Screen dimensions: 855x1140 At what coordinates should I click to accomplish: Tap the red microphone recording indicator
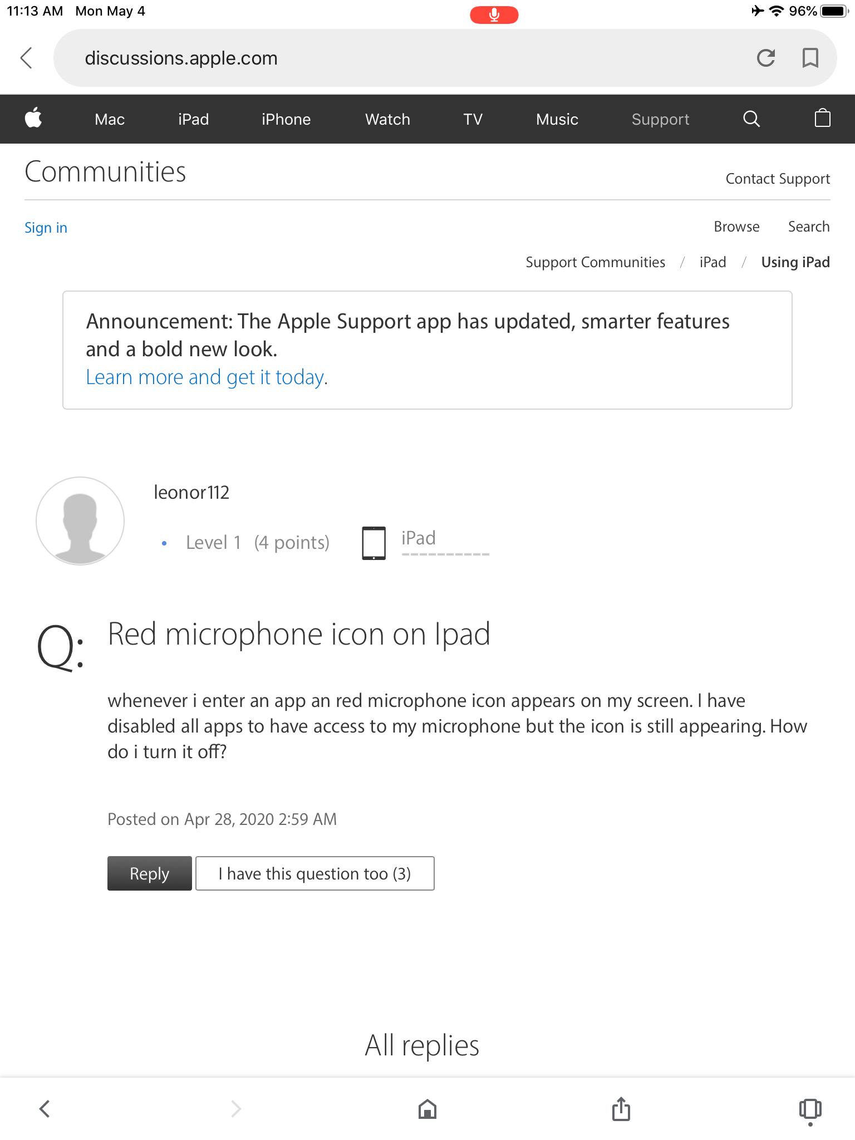(x=494, y=14)
